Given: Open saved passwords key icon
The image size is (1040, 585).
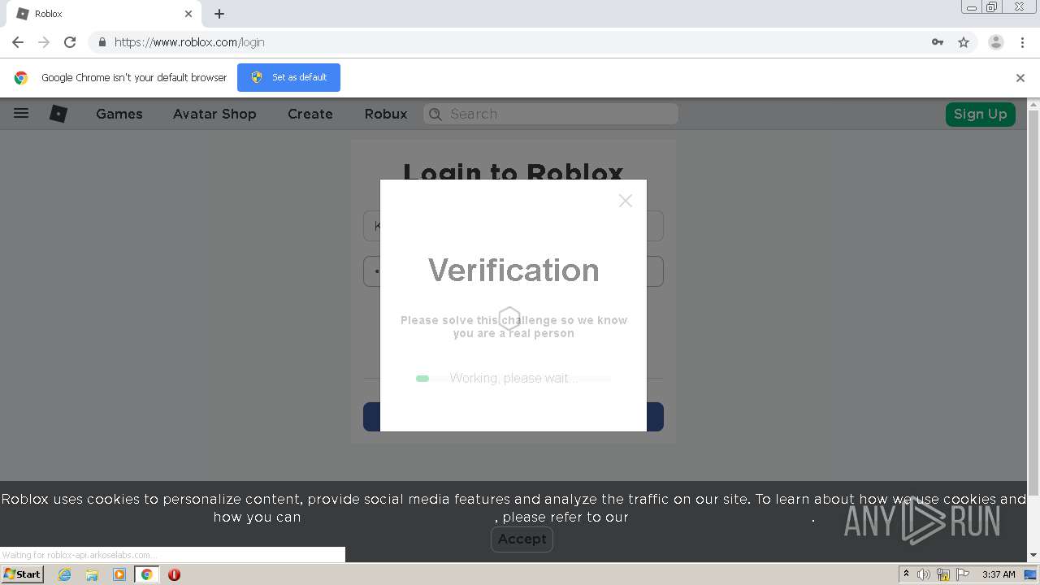Looking at the screenshot, I should 938,42.
